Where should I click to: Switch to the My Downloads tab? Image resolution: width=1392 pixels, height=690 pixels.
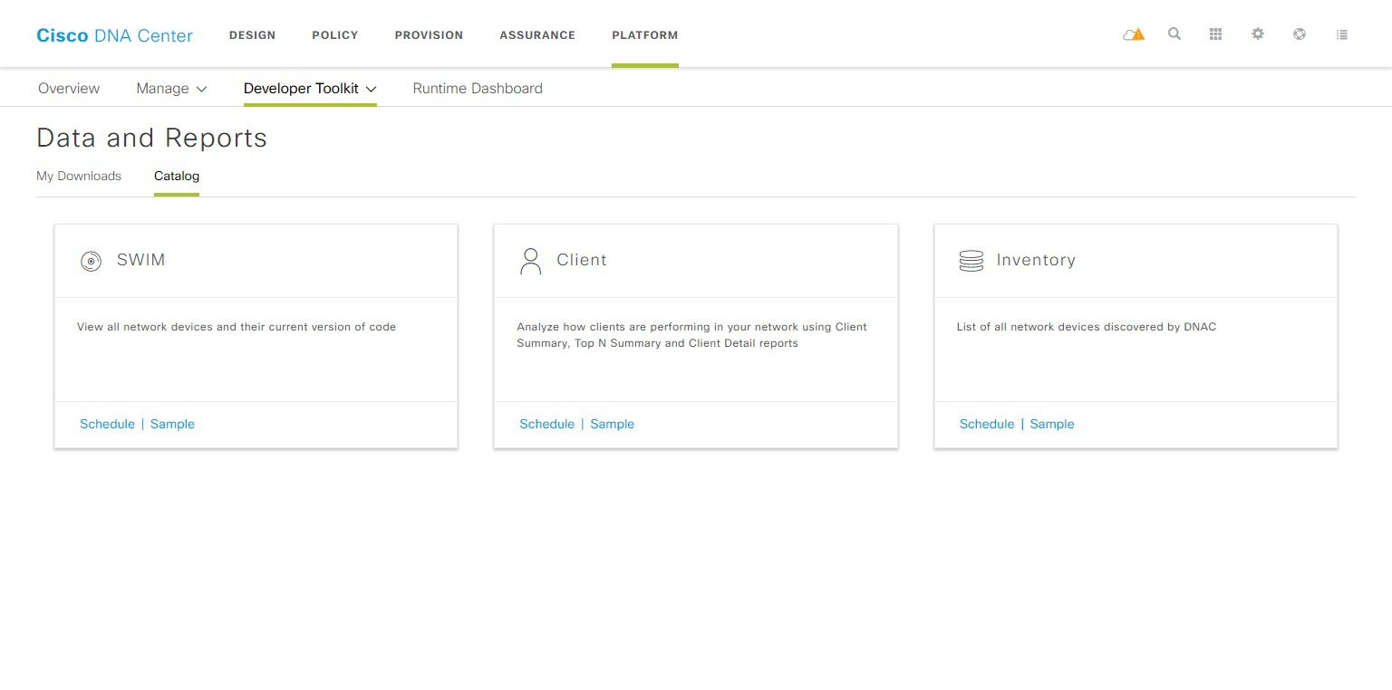pos(79,176)
